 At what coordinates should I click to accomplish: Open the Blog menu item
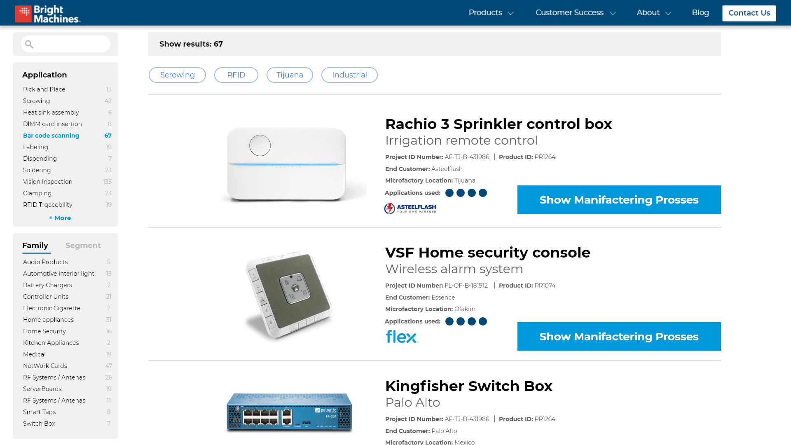(700, 13)
